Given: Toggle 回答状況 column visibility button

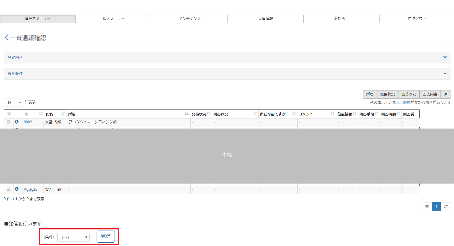Looking at the screenshot, I should [409, 94].
